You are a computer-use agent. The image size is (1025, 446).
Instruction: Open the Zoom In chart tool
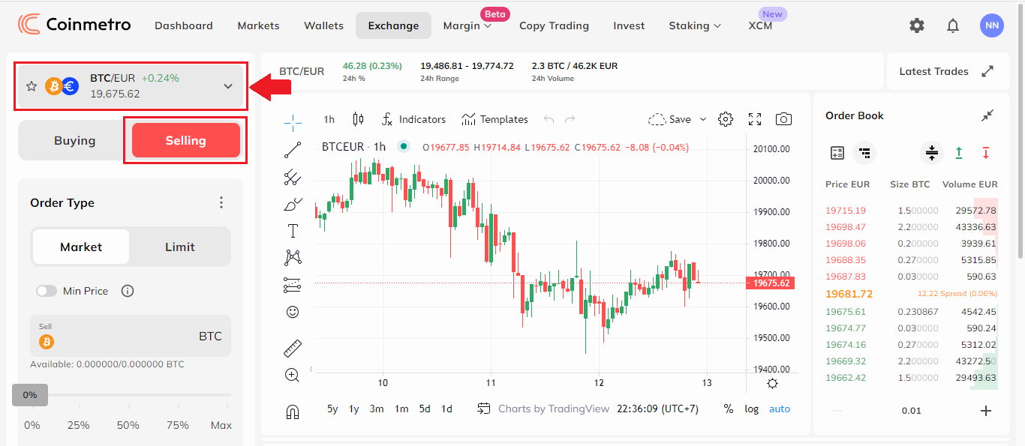(293, 375)
